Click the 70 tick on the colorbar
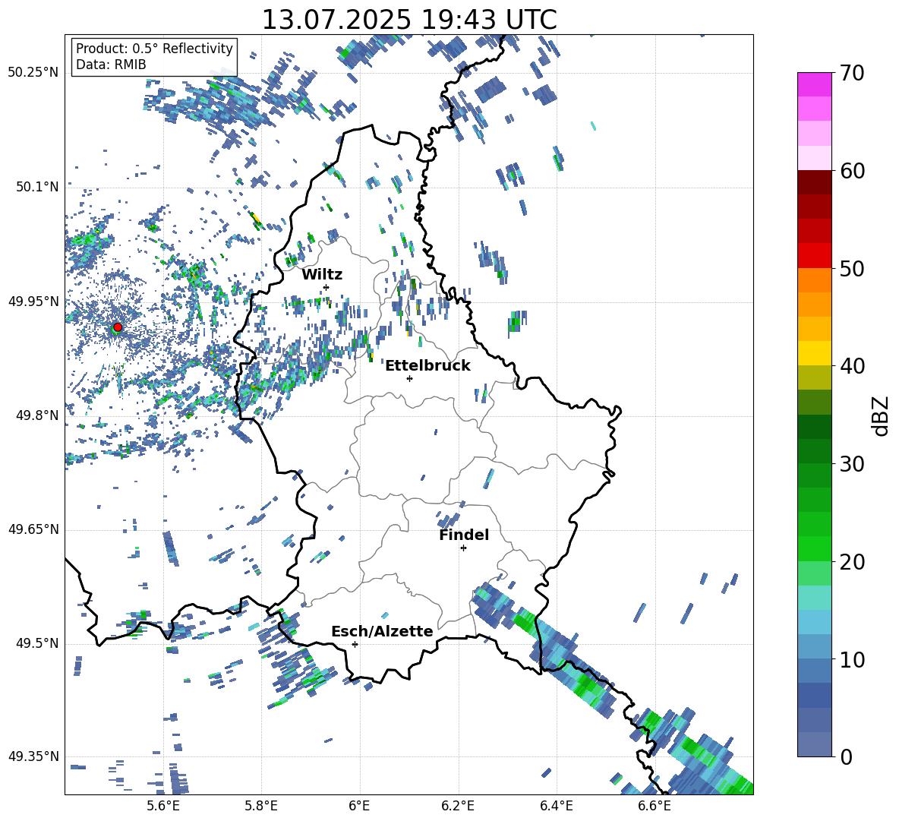 coord(852,74)
